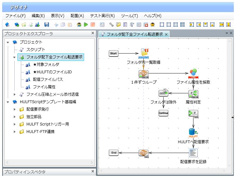
Task: Expand the HULFT-FTP連携 folder
Action: [15, 132]
